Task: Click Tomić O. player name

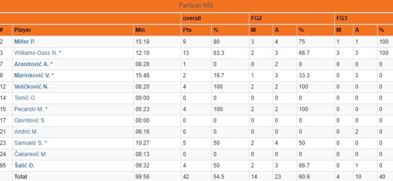Action: pos(25,98)
